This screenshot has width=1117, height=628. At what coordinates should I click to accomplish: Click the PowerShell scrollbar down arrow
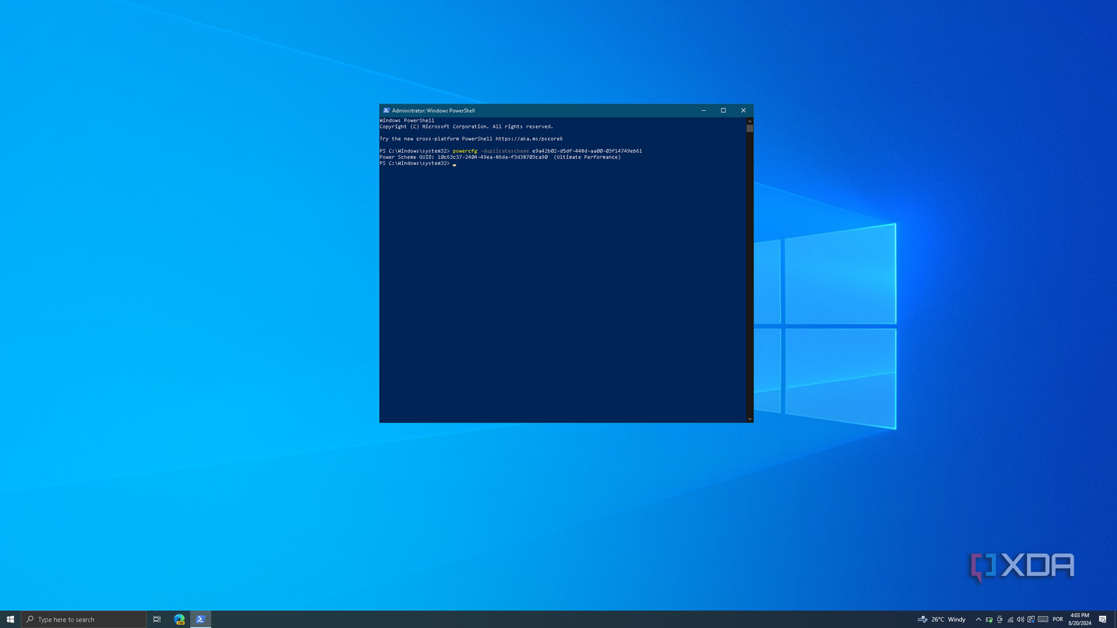[749, 419]
